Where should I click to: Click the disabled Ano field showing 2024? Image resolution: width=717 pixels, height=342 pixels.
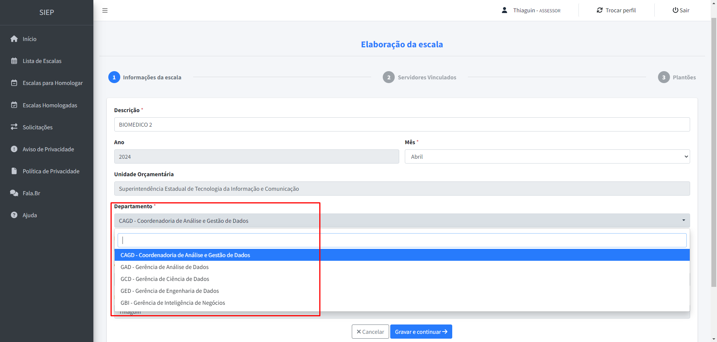pyautogui.click(x=257, y=156)
